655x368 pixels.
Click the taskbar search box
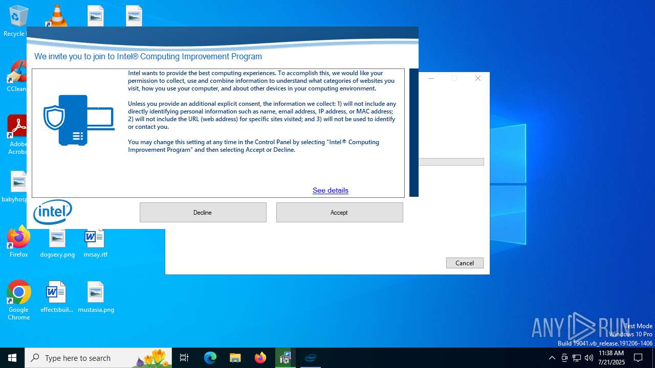pos(98,358)
